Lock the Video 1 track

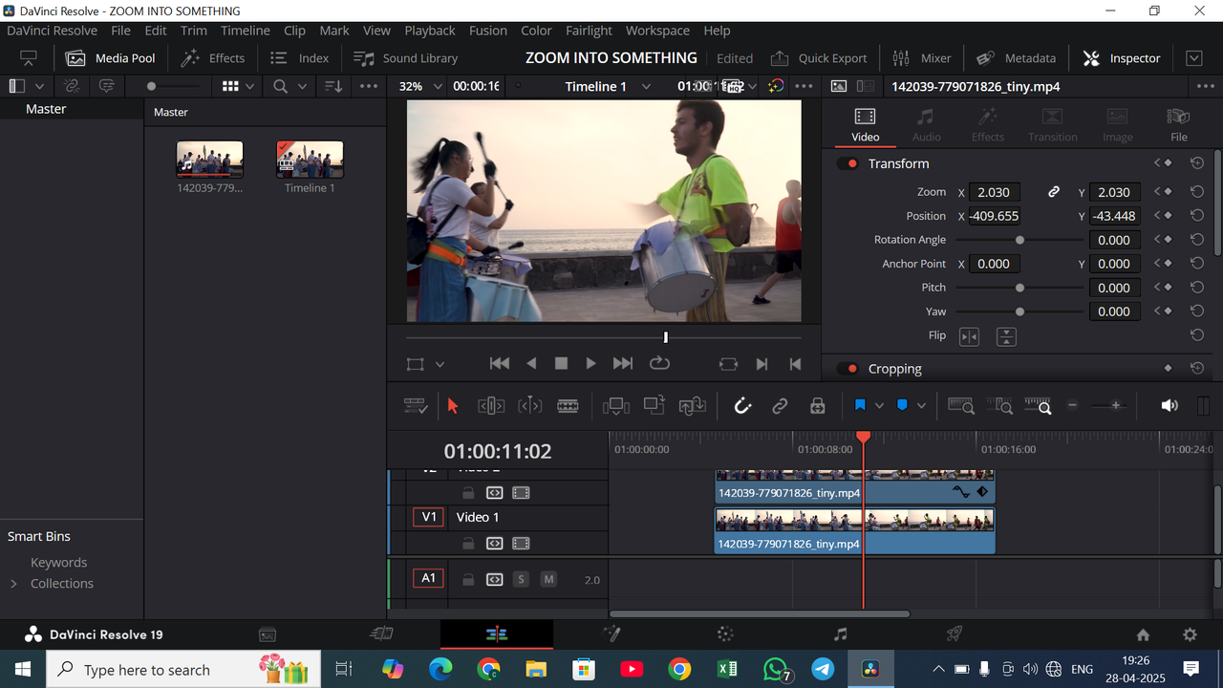pyautogui.click(x=467, y=543)
